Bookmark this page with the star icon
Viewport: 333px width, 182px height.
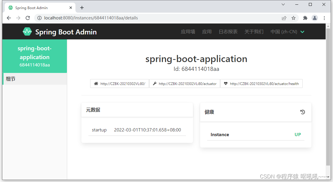pyautogui.click(x=294, y=18)
